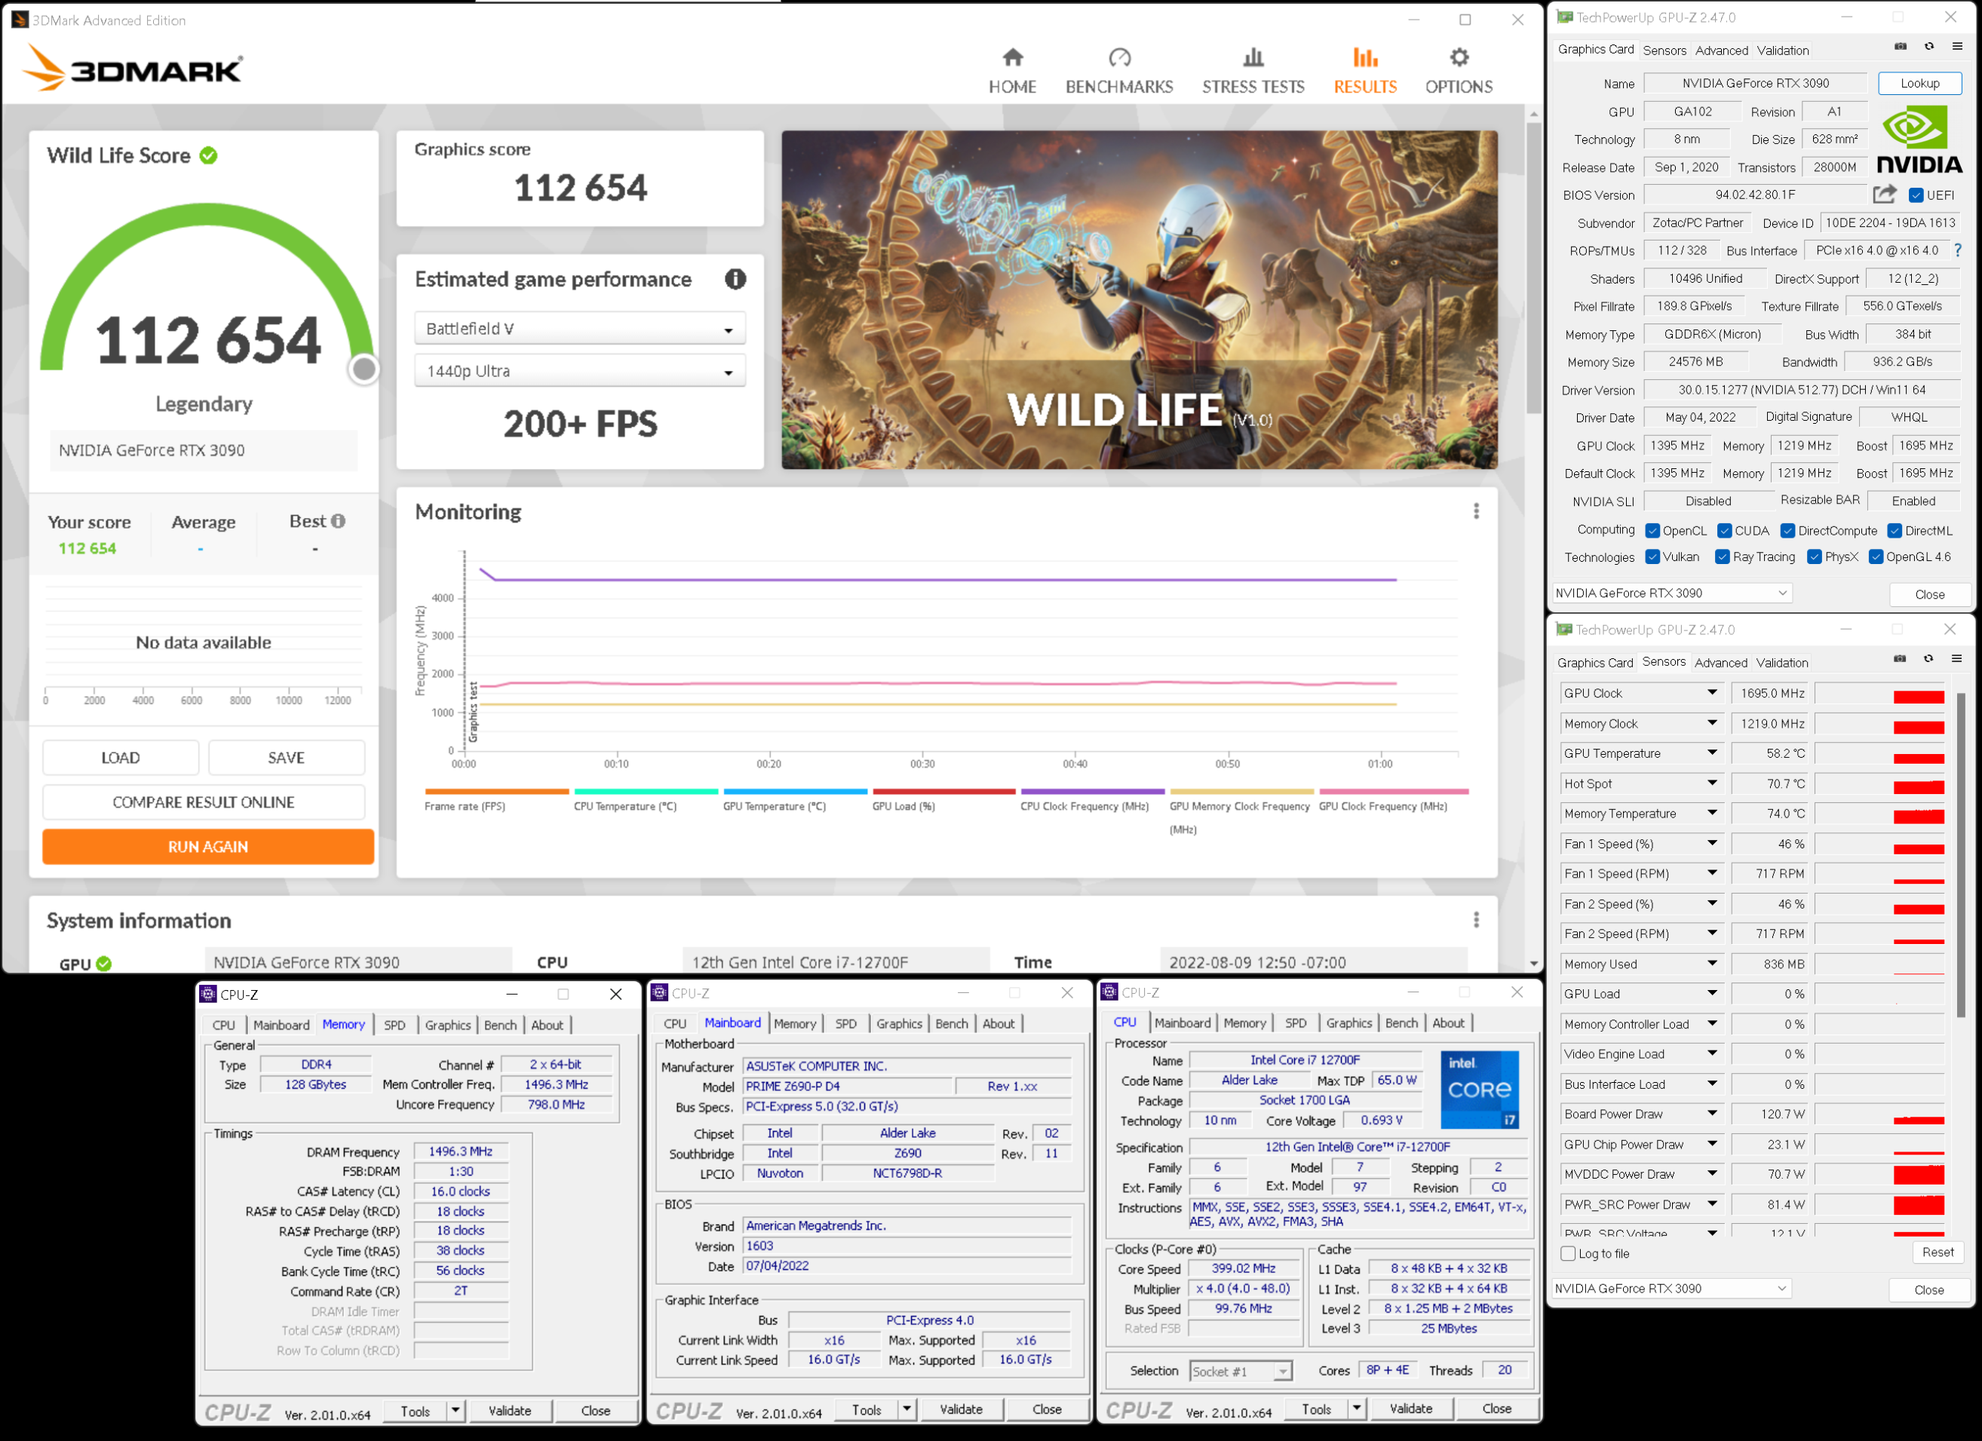Click green checkmark next to GPU in System information
The width and height of the screenshot is (1982, 1441).
104,963
